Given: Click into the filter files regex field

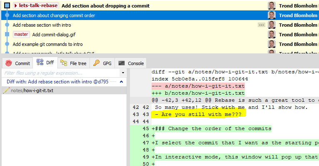Looking at the screenshot, I should pos(60,73).
